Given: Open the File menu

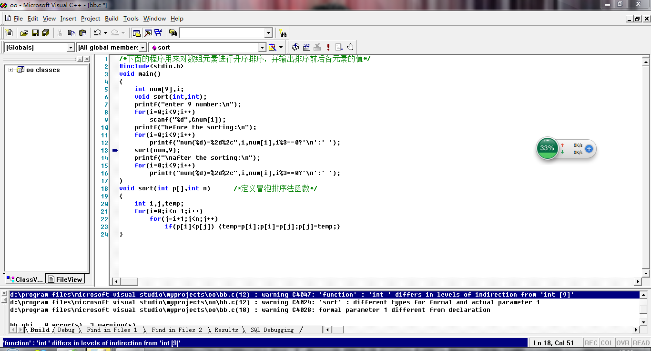Looking at the screenshot, I should 18,18.
